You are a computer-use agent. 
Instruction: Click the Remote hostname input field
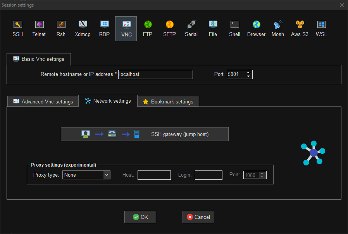(155, 74)
